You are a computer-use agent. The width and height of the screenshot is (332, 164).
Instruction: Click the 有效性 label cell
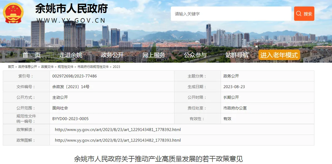[198, 119]
